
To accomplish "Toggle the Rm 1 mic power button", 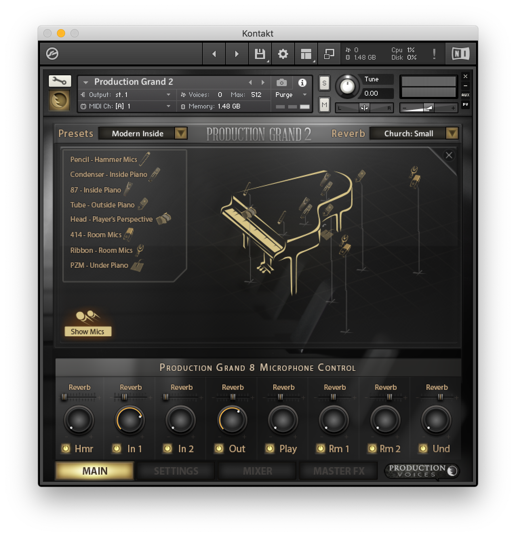I will tap(321, 449).
